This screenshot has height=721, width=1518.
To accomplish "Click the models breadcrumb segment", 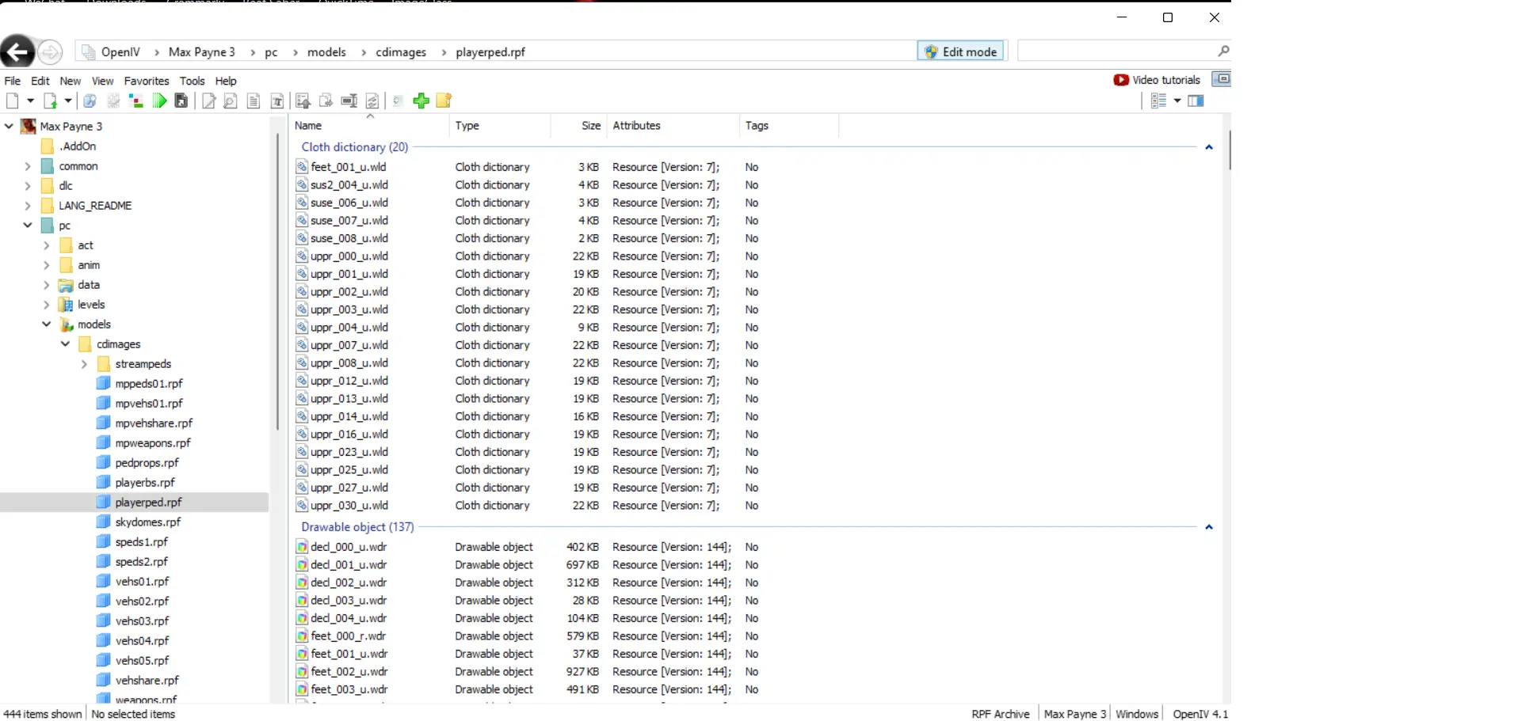I will point(326,52).
